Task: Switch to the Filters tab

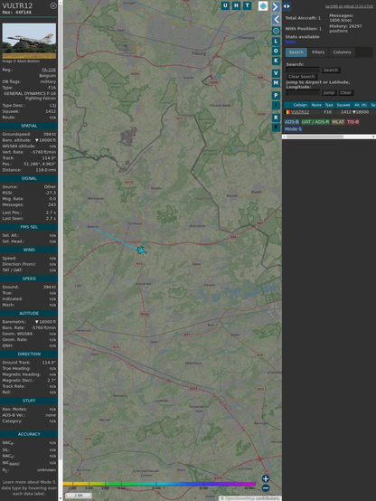Action: [x=318, y=52]
